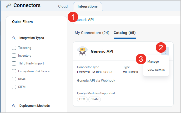The height and width of the screenshot is (113, 181).
Task: Open the Generic API kebab menu
Action: (165, 51)
